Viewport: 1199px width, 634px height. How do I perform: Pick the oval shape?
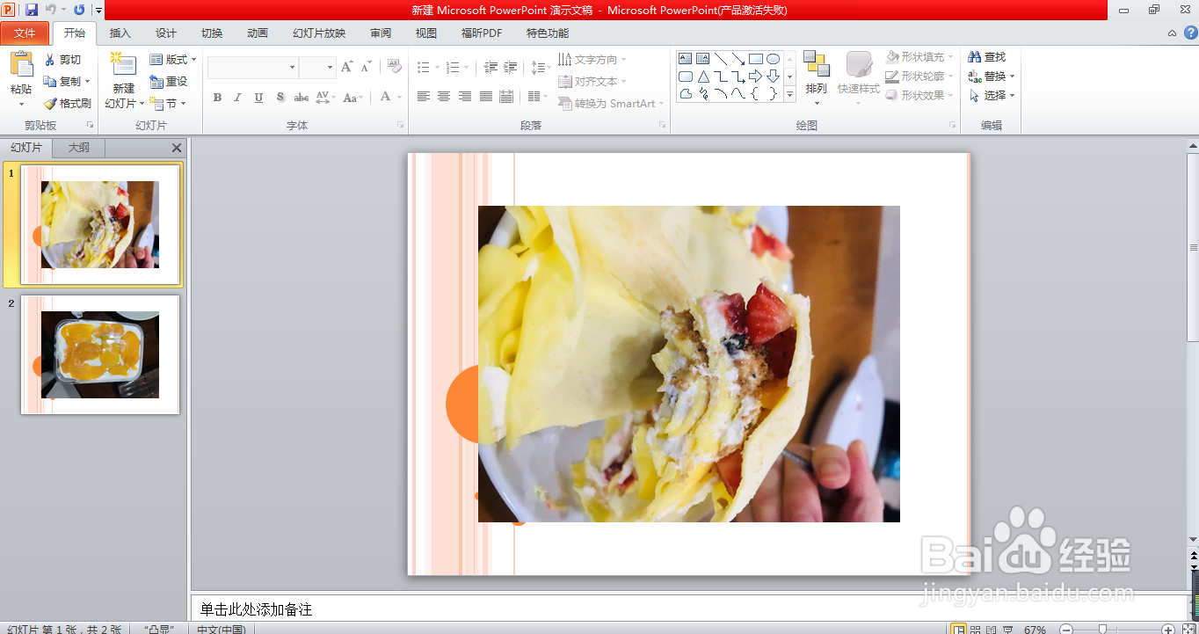click(774, 59)
